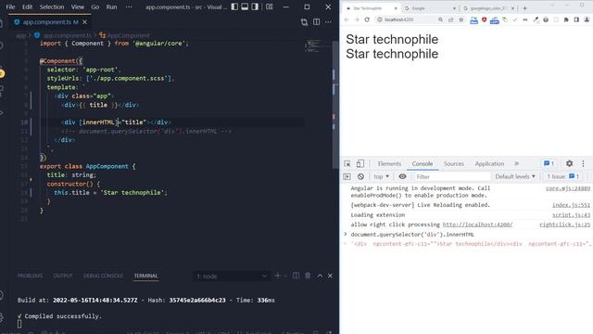Open the Extensions puzzle-piece menu
Image resolution: width=593 pixels, height=334 pixels.
pyautogui.click(x=566, y=19)
